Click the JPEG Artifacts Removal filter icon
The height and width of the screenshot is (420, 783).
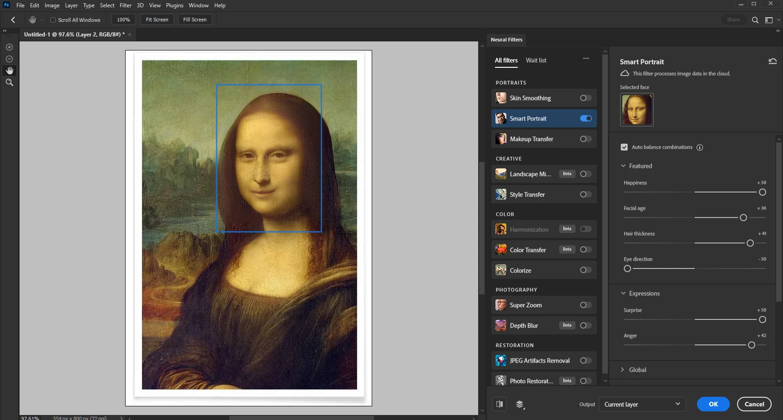(x=501, y=360)
